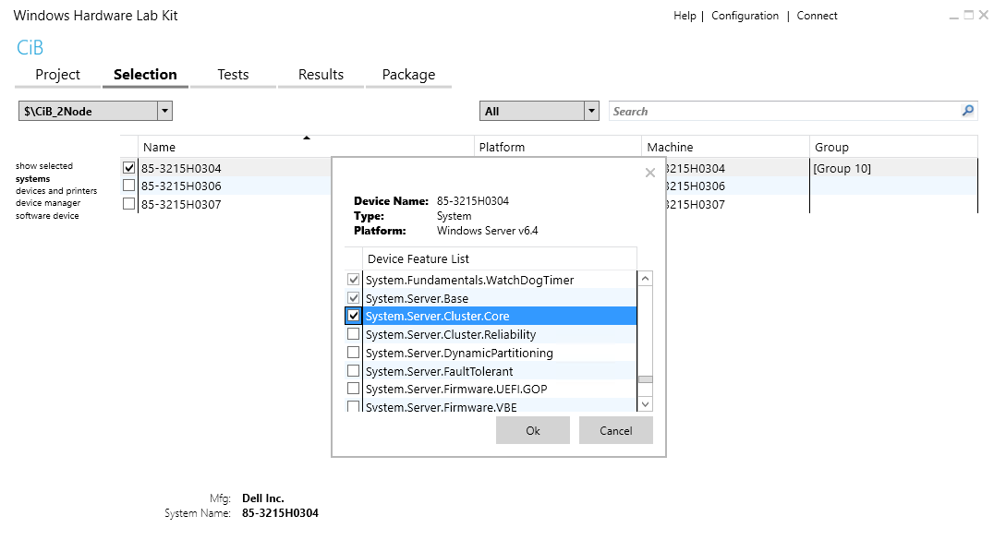Click the Cancel button
The width and height of the screenshot is (994, 552).
pos(615,430)
